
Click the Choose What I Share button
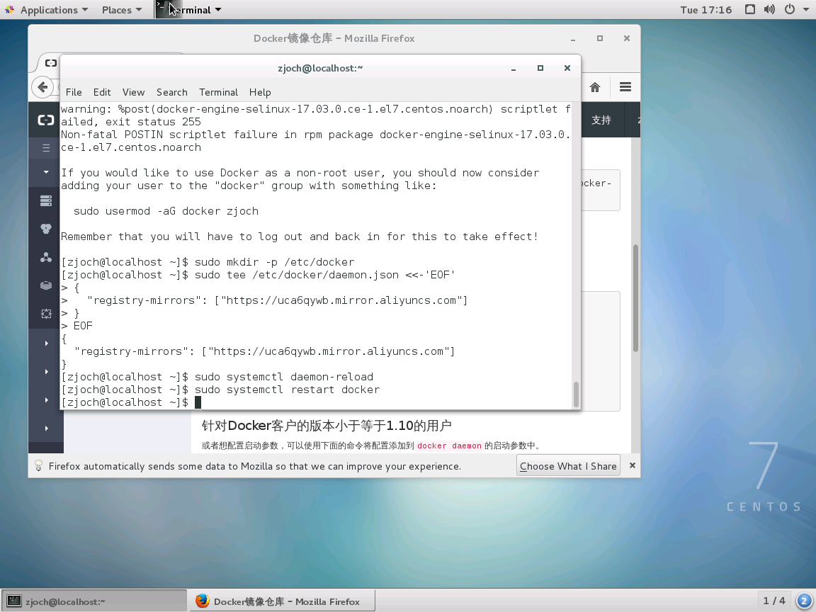[568, 465]
